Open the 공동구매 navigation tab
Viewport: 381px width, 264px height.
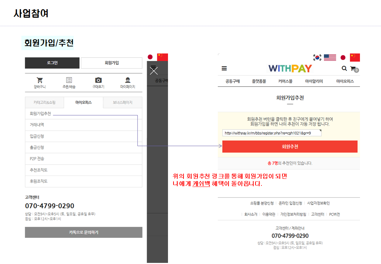[233, 81]
